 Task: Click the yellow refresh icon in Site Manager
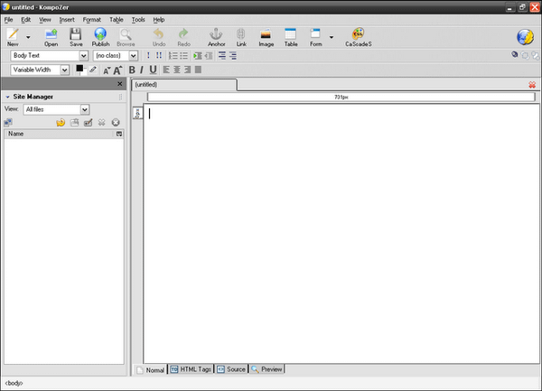(61, 122)
